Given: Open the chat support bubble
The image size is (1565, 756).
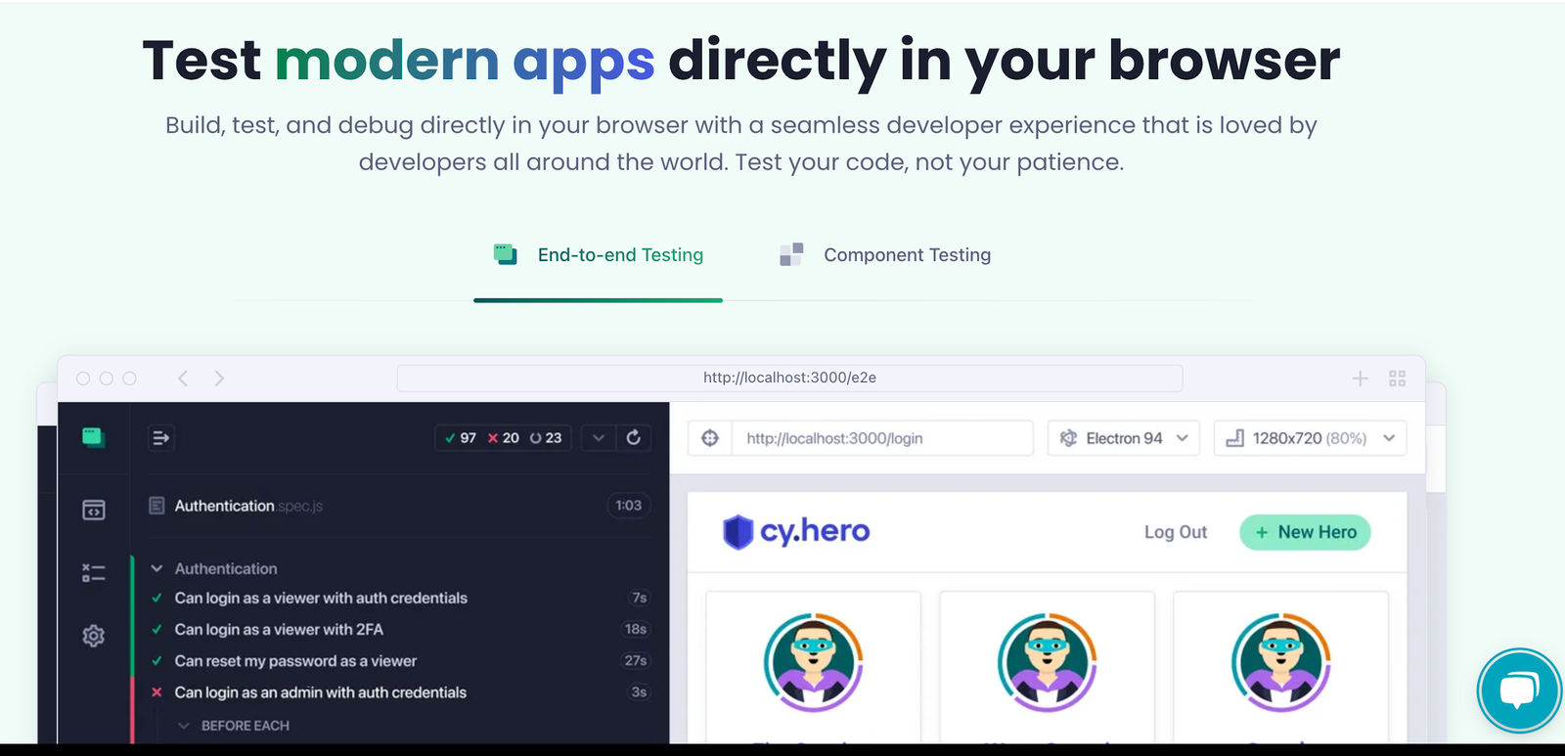Looking at the screenshot, I should (x=1519, y=690).
